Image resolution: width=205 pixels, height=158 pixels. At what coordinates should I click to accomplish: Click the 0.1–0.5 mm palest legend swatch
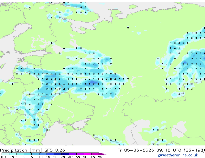5,154
